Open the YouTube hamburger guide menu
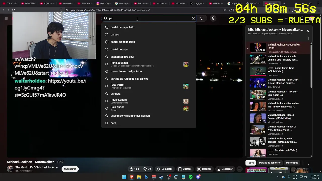The width and height of the screenshot is (322, 181). click(x=6, y=18)
